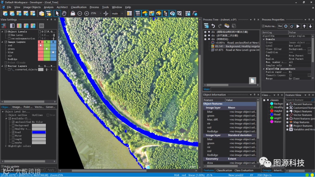Viewport: 315px width, 177px height.
Task: Uncheck the Road class checkbox
Action: 13,132
